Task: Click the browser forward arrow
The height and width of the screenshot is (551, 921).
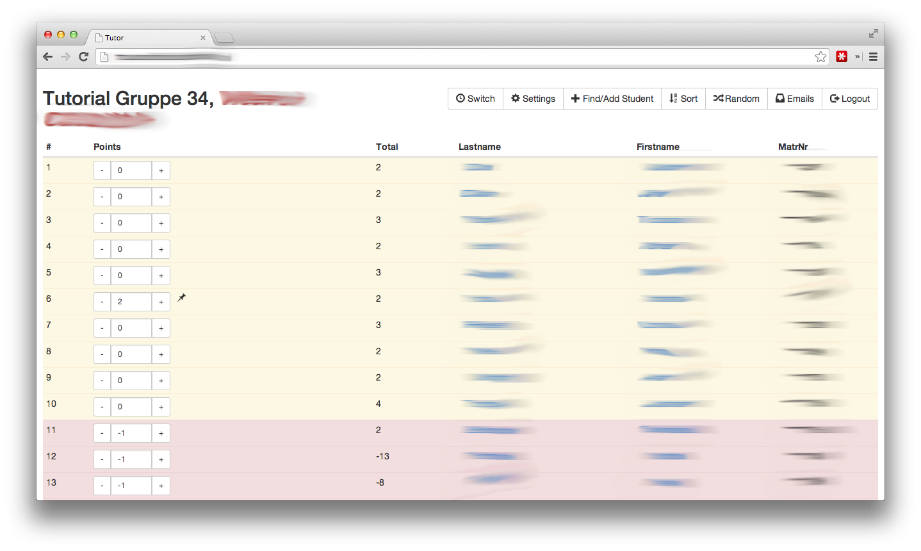Action: point(65,56)
